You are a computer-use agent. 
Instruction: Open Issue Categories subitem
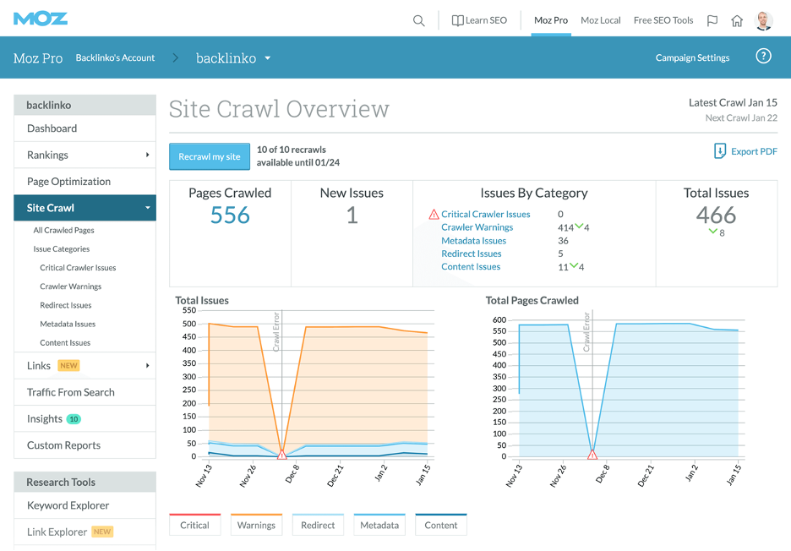pos(62,248)
